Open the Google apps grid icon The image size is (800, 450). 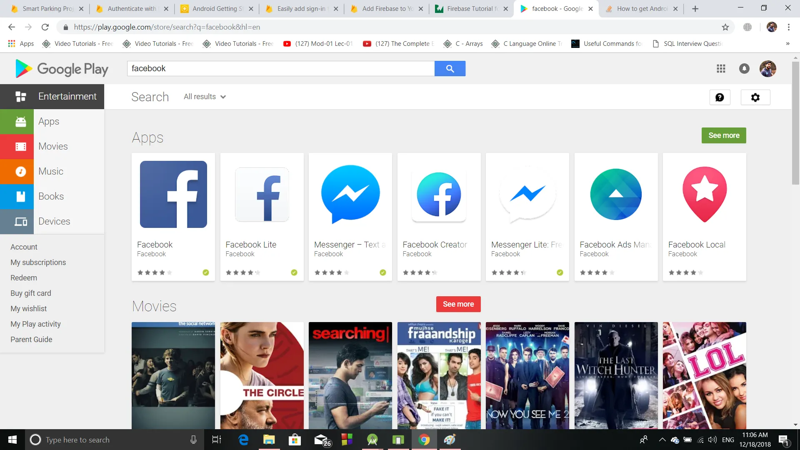[x=721, y=69]
